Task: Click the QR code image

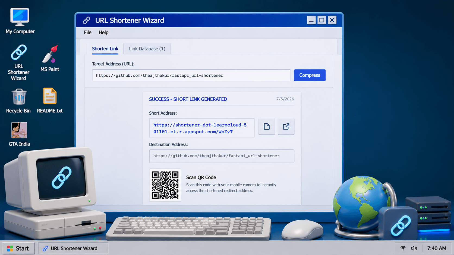Action: (x=165, y=185)
